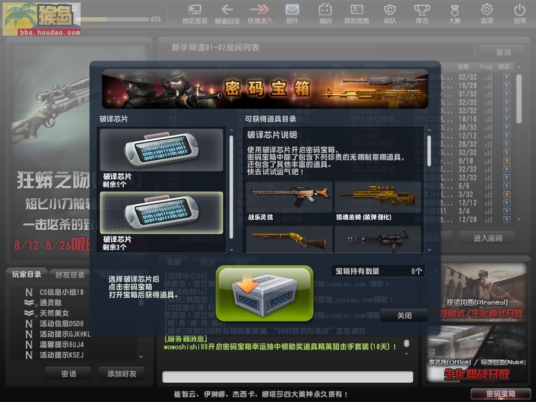View 我的信息 profile card icon
536x402 pixels.
pyautogui.click(x=356, y=14)
